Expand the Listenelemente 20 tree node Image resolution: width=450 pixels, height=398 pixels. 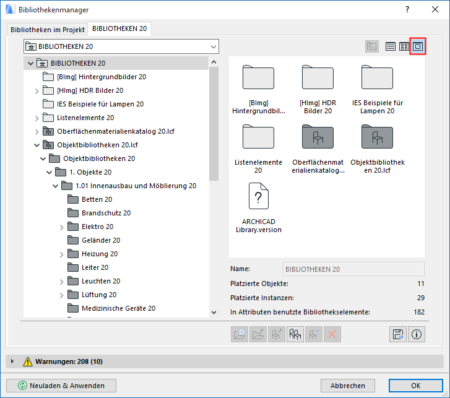pyautogui.click(x=37, y=118)
